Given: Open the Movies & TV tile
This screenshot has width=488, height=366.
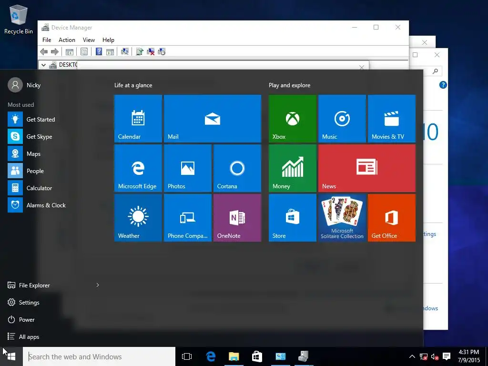Looking at the screenshot, I should (392, 119).
